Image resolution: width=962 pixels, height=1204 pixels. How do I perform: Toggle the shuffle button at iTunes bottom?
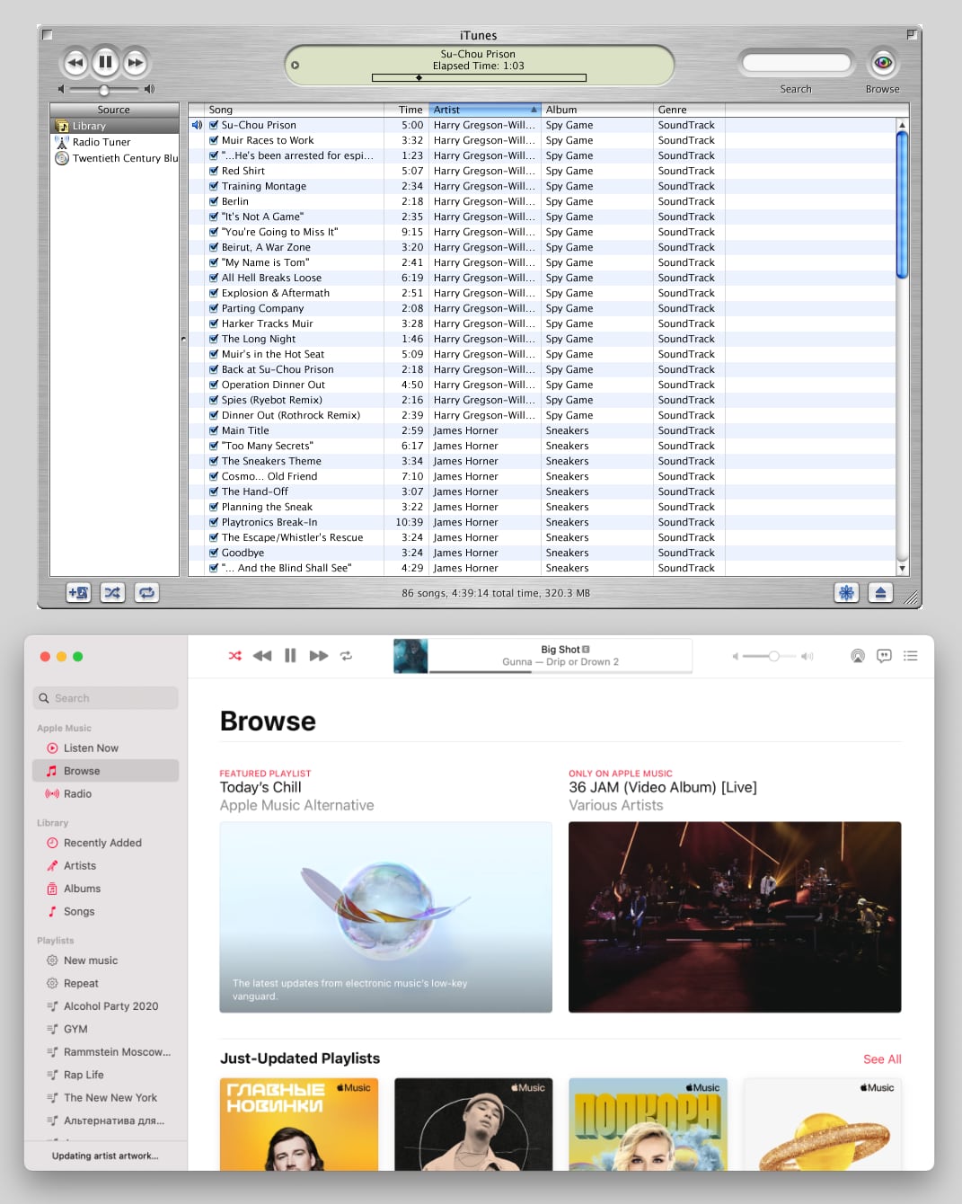pyautogui.click(x=112, y=592)
